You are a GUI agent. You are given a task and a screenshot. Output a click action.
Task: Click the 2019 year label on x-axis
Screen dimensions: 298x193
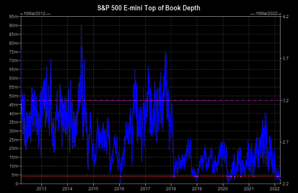[x=197, y=189]
